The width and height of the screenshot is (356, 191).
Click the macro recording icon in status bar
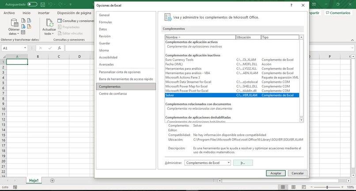click(x=15, y=187)
